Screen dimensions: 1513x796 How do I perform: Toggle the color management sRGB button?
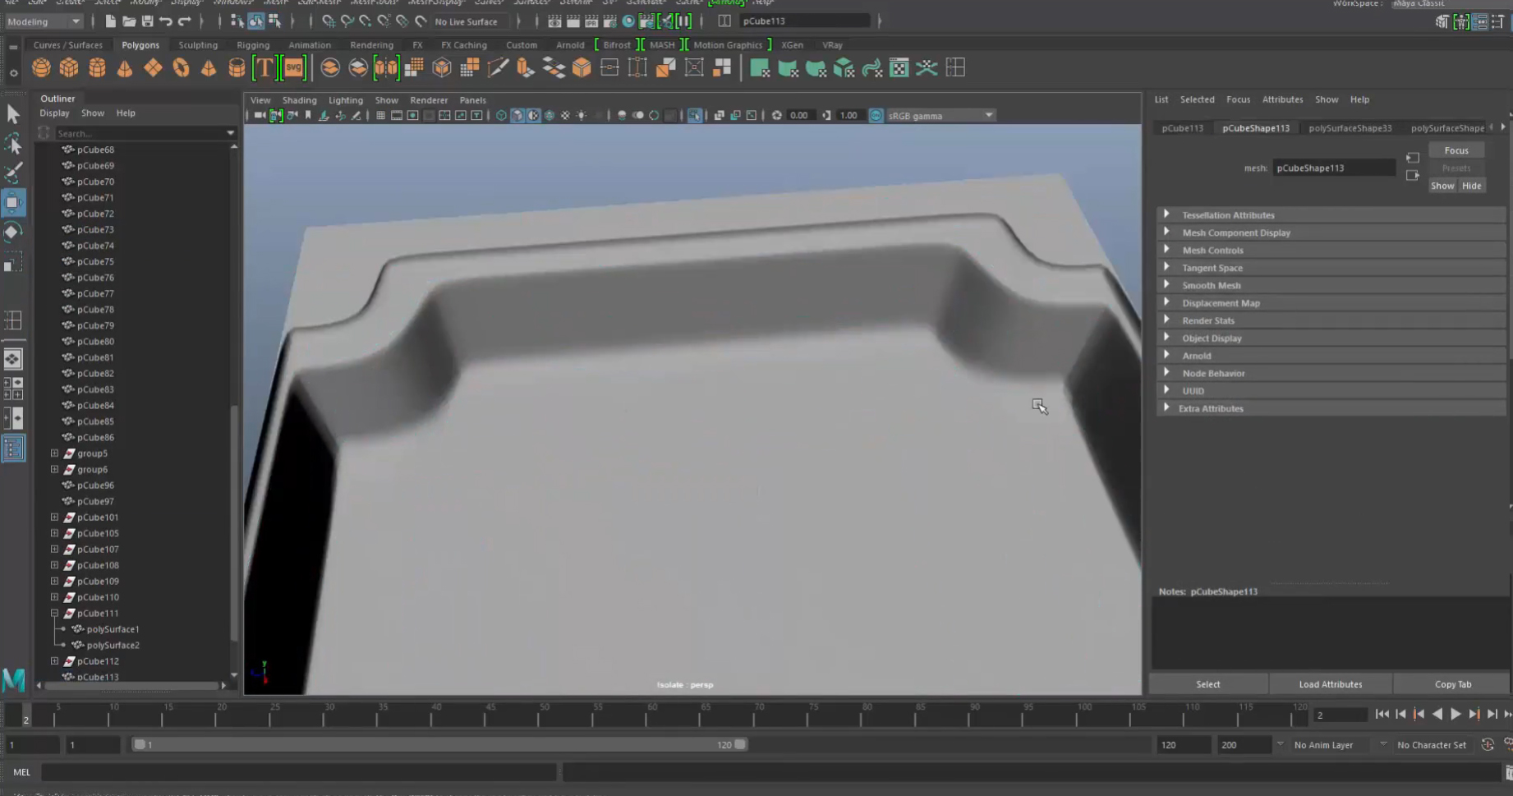click(x=876, y=116)
